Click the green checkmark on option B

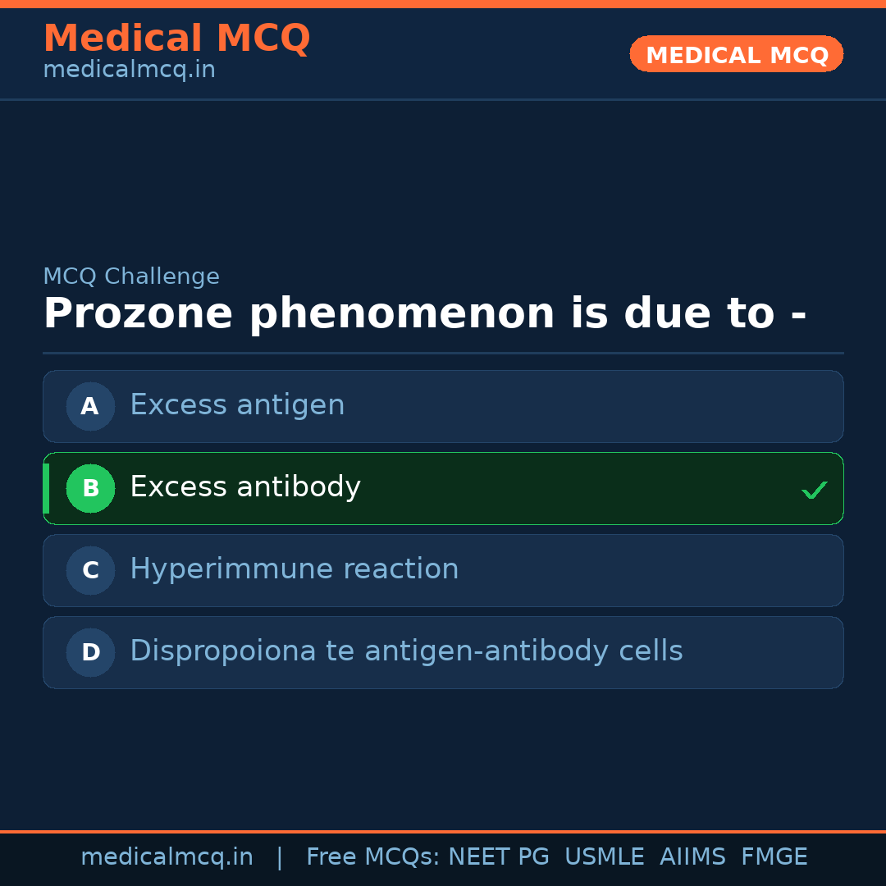(x=814, y=490)
